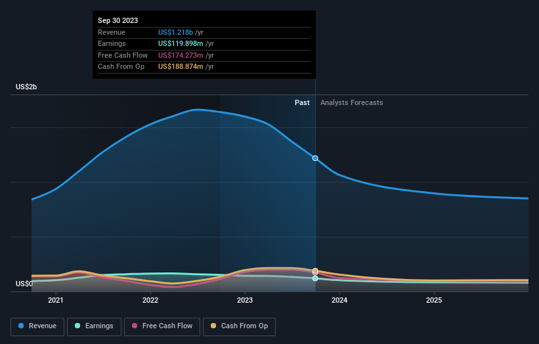
Task: Click the 'Analysts Forecasts' label
Action: point(352,102)
